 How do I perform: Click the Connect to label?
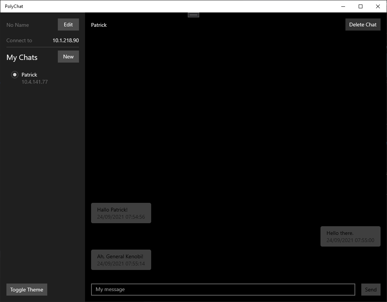click(19, 40)
